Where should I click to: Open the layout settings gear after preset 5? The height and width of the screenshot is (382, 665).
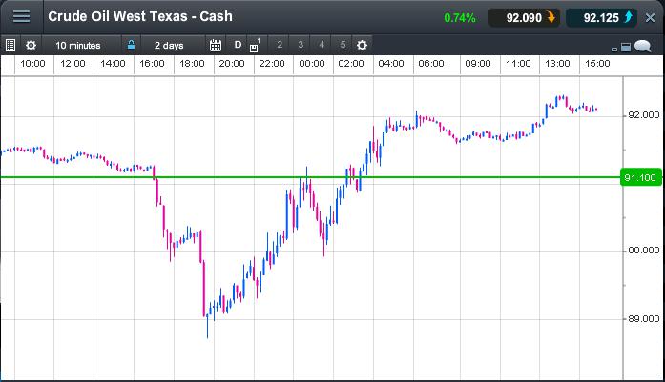[362, 45]
